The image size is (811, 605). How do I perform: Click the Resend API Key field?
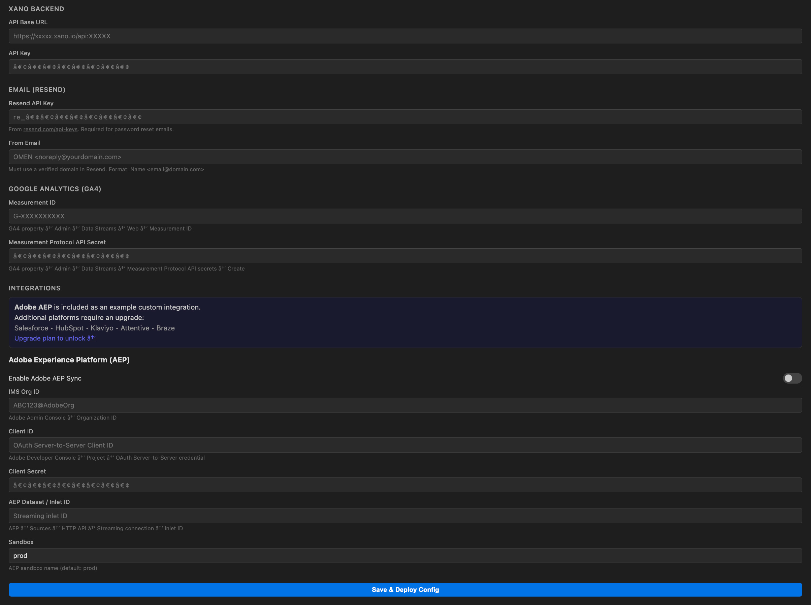(x=405, y=117)
